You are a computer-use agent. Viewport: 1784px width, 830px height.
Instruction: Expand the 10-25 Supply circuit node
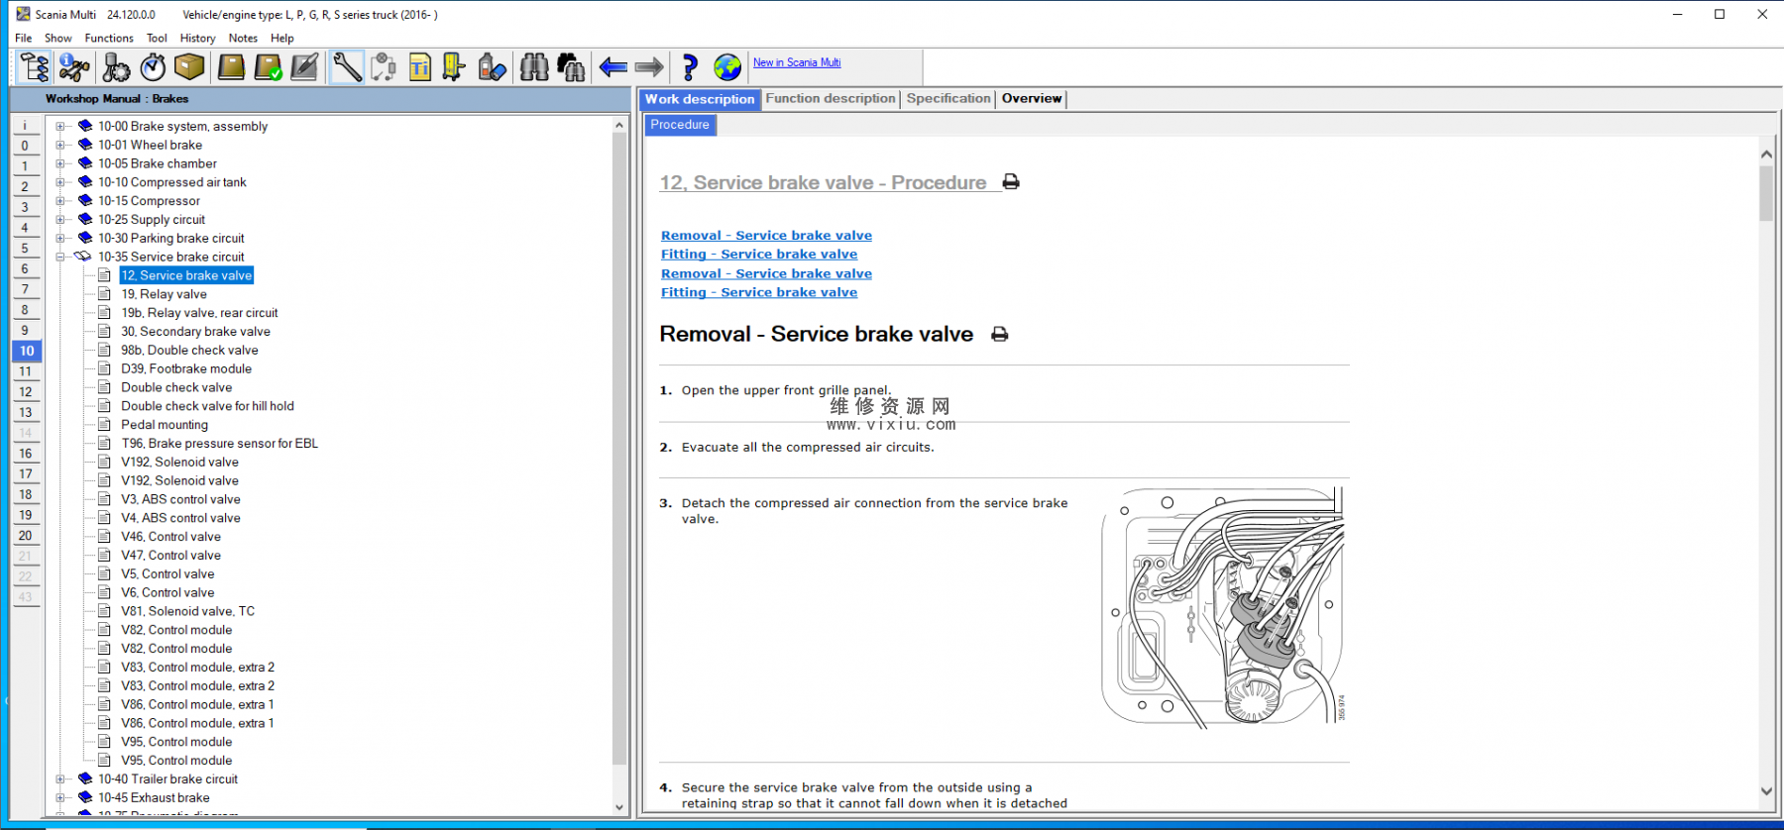click(x=60, y=220)
